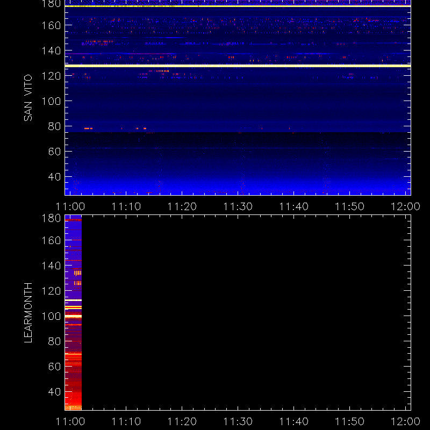Pick the 140 tick label on Learmonth plot
This screenshot has height=430, width=430.
(51, 266)
